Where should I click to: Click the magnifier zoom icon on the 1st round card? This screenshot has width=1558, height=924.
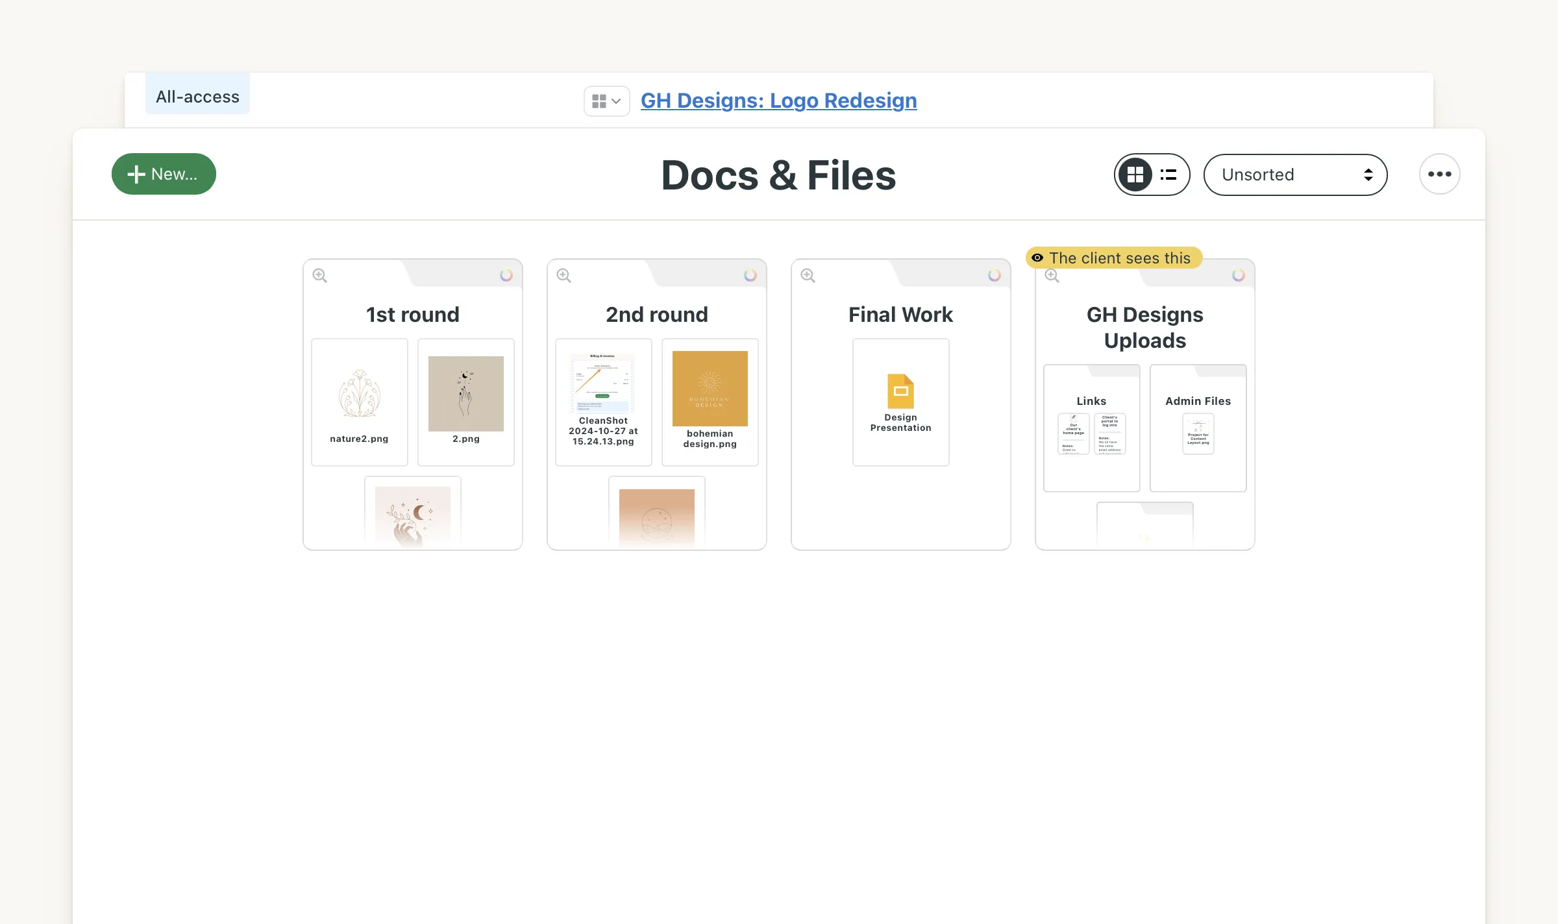[319, 275]
